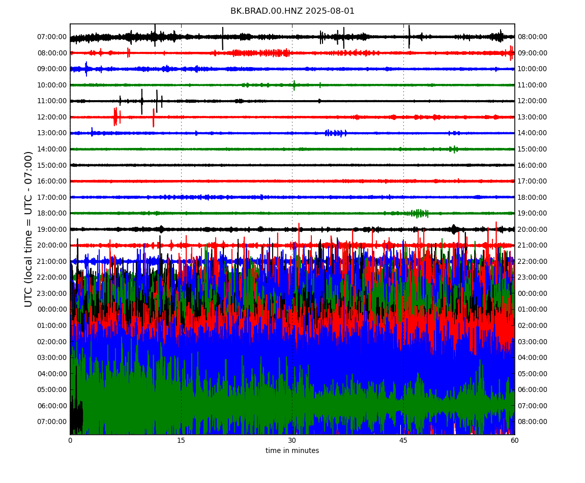The width and height of the screenshot is (585, 483).
Task: Click right-axis label 17:00:00
Action: [533, 182]
